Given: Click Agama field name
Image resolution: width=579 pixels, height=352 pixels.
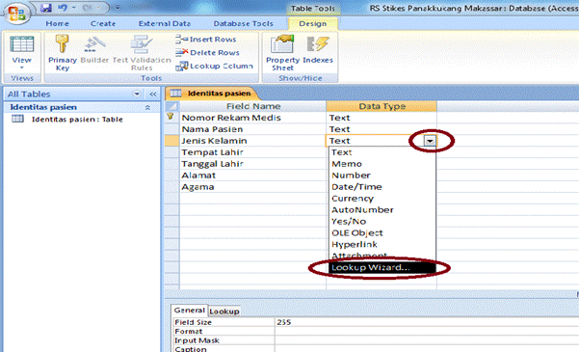Looking at the screenshot, I should (252, 187).
